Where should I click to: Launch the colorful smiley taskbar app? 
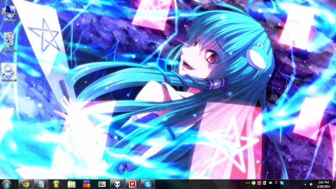[87, 184]
